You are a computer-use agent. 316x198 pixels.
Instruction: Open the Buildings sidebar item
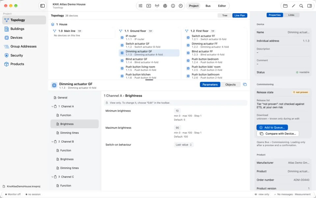[24, 29]
